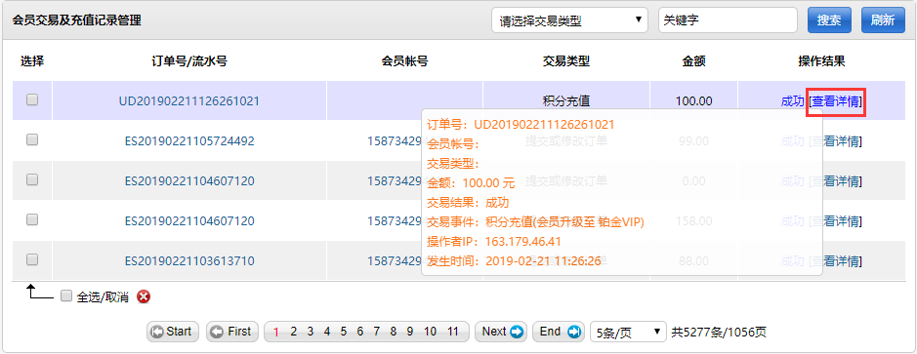The width and height of the screenshot is (917, 354).
Task: Go to page 8
Action: click(393, 332)
